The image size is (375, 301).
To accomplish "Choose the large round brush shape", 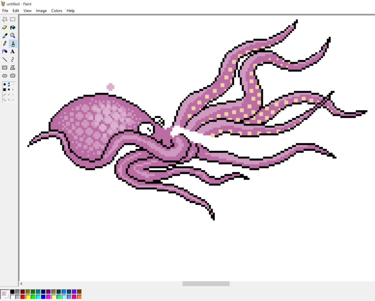I will (x=4, y=84).
